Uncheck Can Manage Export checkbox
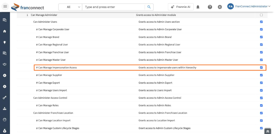This screenshot has width=280, height=134. 261,83
